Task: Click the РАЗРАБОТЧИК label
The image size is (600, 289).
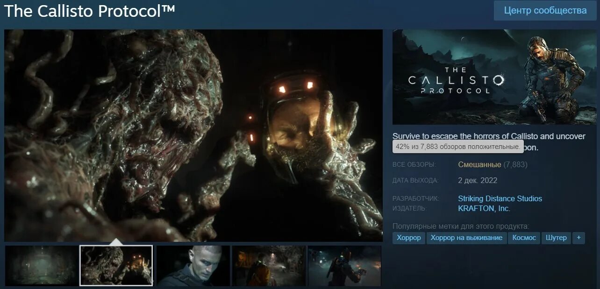Action: 416,198
